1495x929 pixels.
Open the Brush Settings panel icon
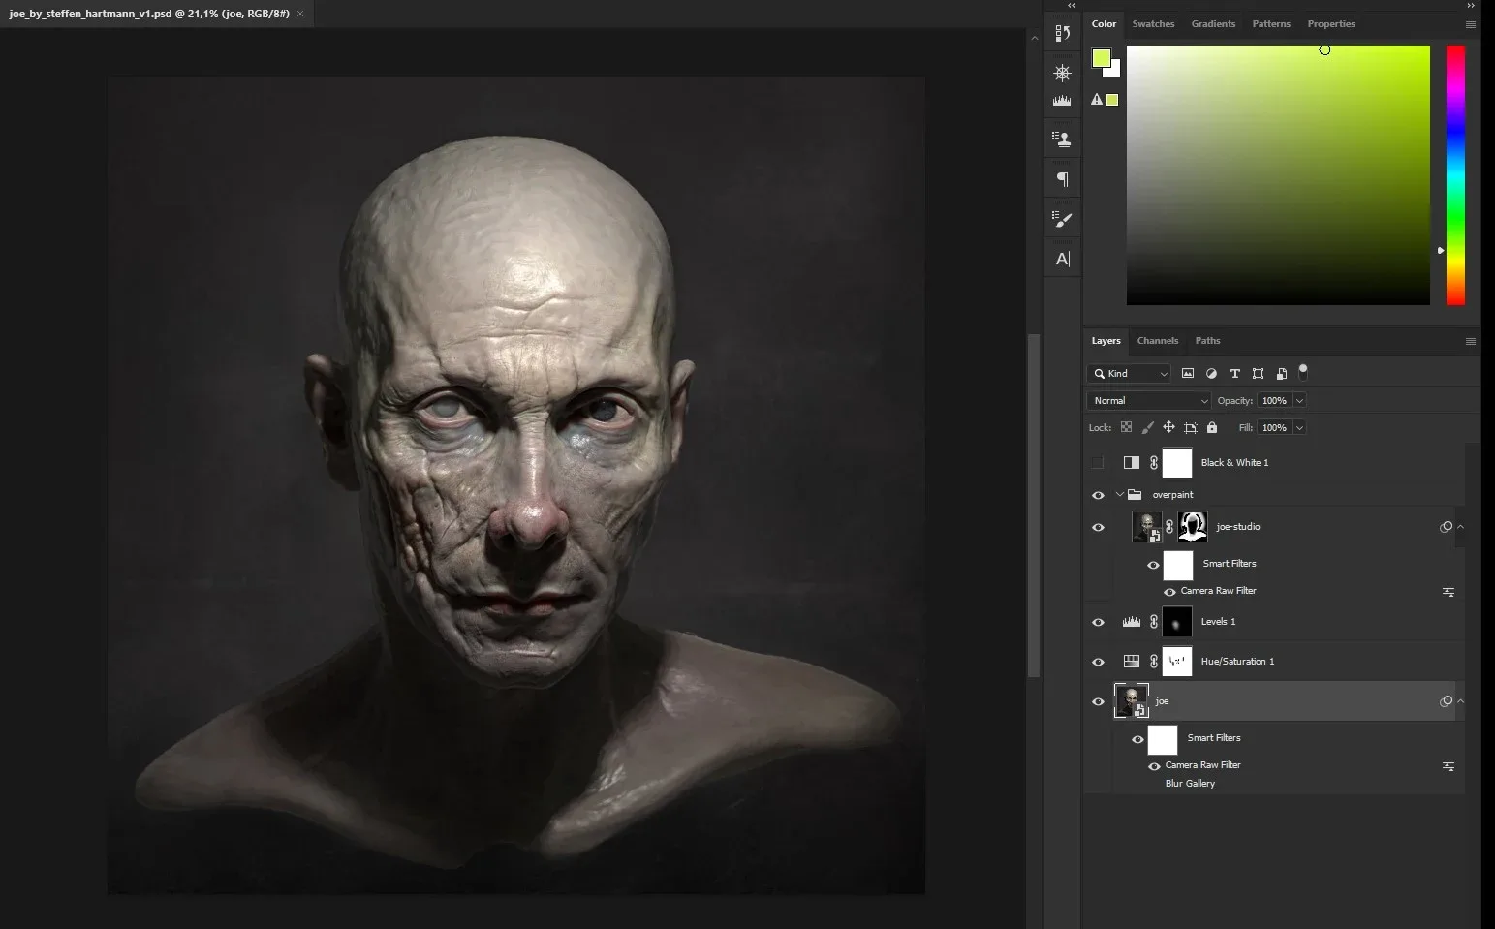point(1063,219)
